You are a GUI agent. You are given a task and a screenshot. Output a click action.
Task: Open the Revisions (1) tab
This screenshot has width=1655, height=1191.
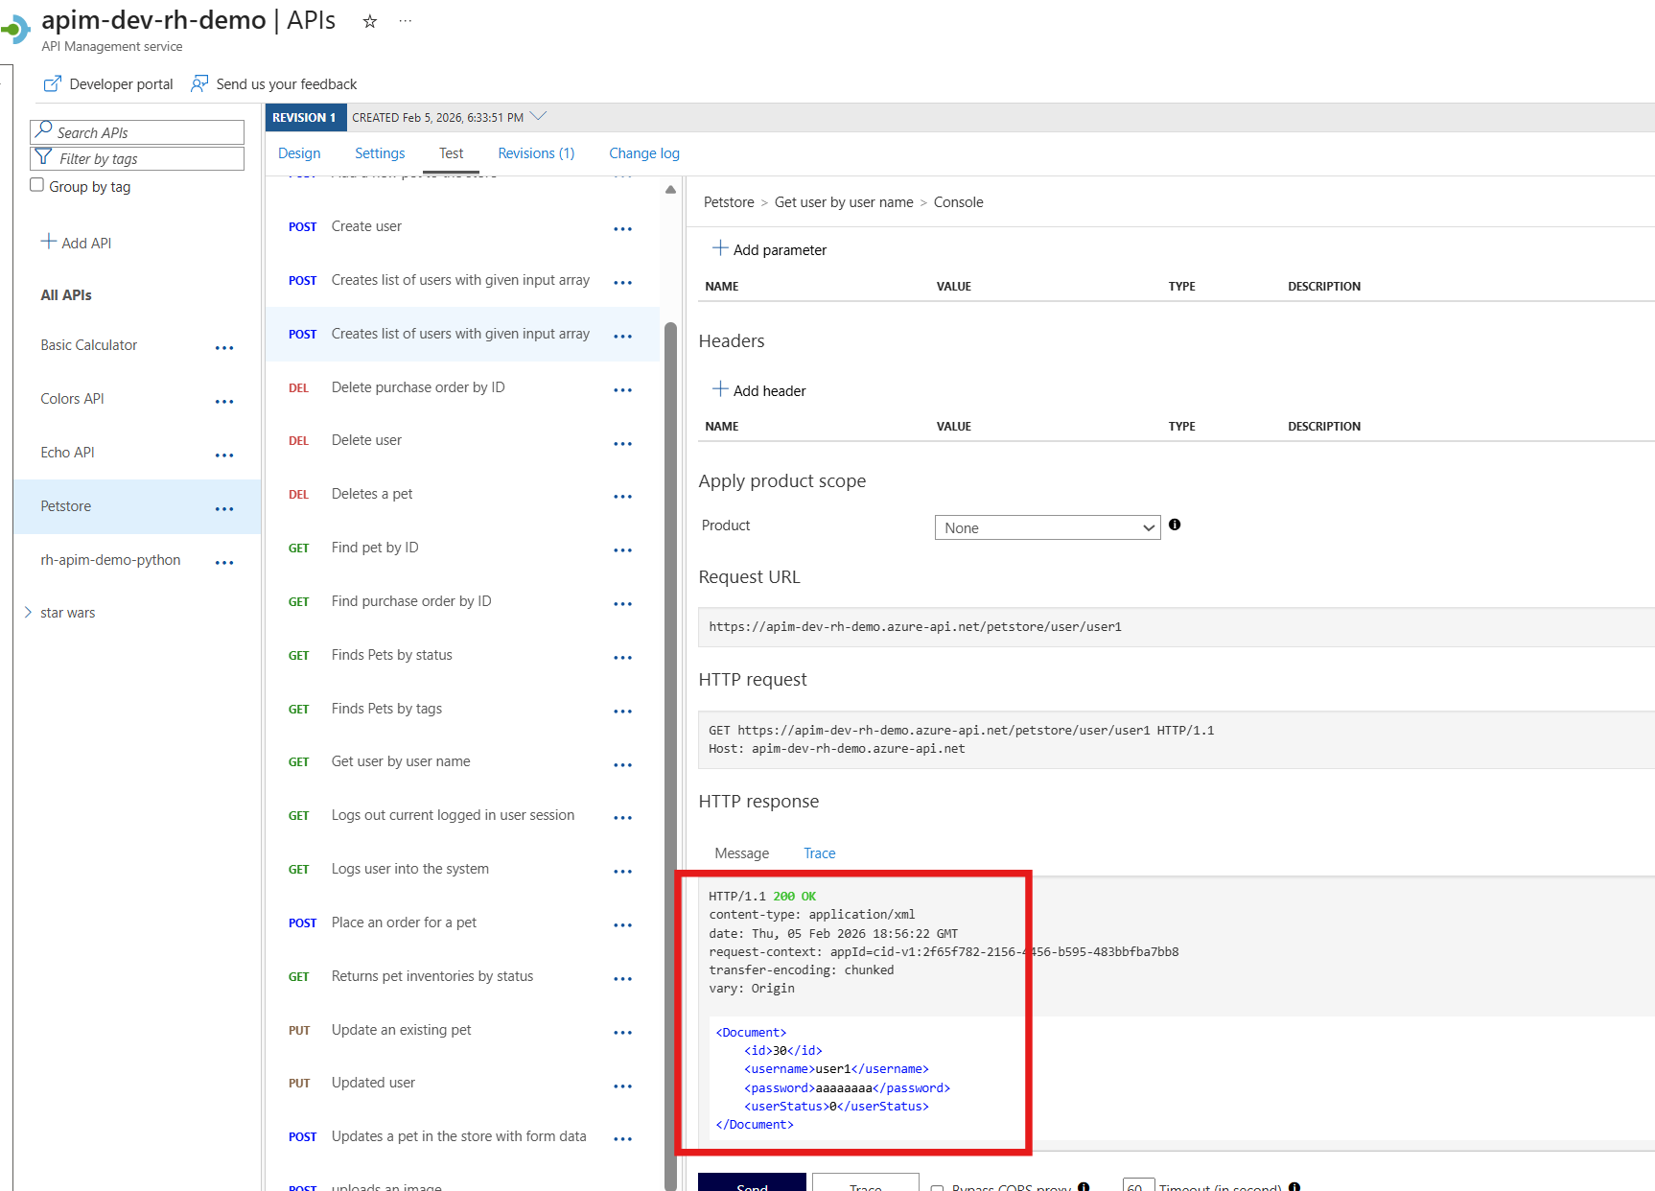click(536, 153)
